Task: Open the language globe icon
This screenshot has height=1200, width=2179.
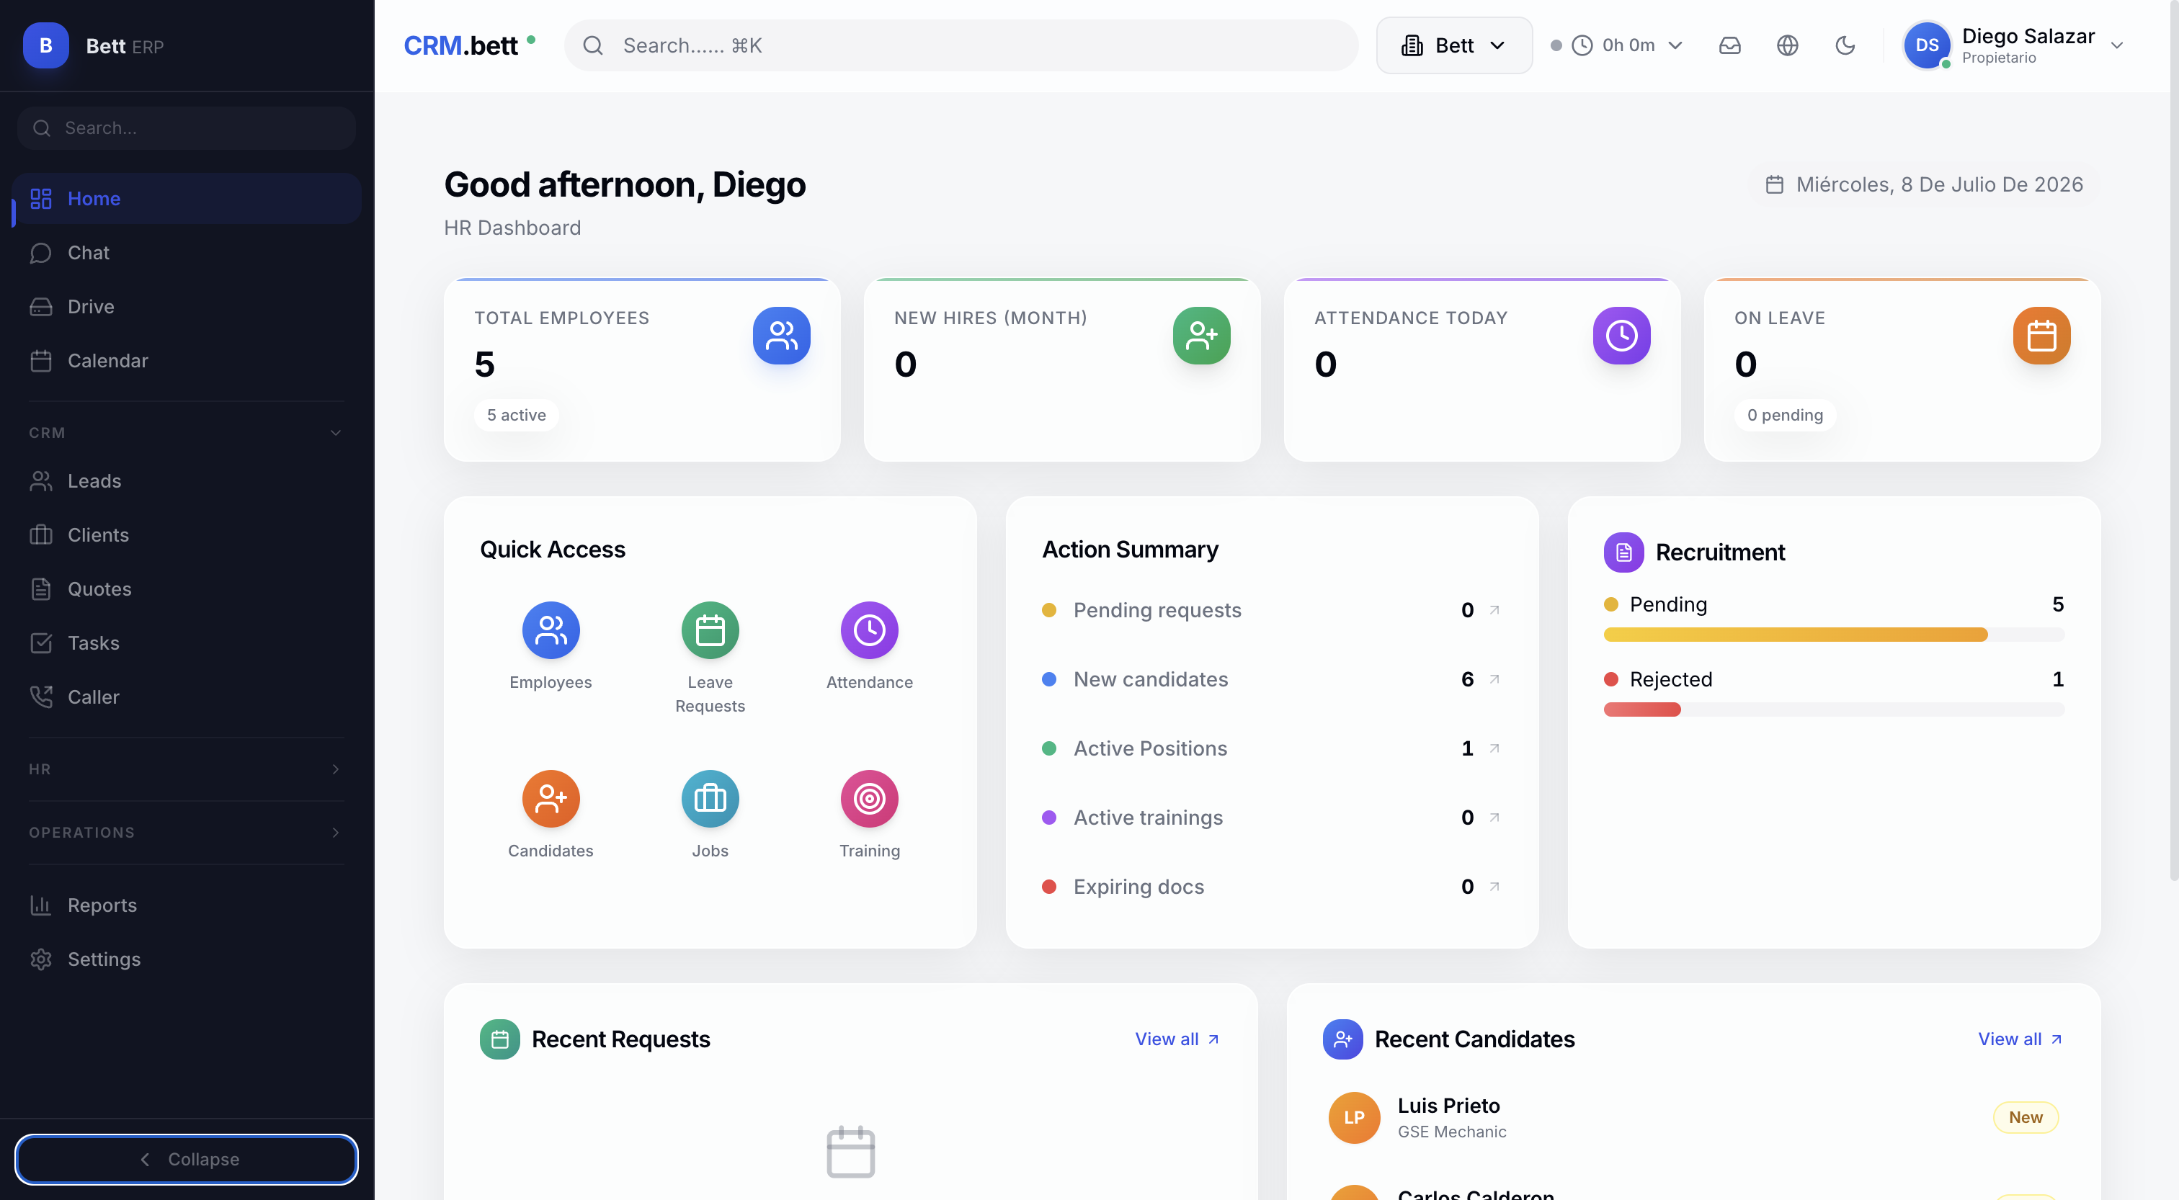Action: 1787,45
